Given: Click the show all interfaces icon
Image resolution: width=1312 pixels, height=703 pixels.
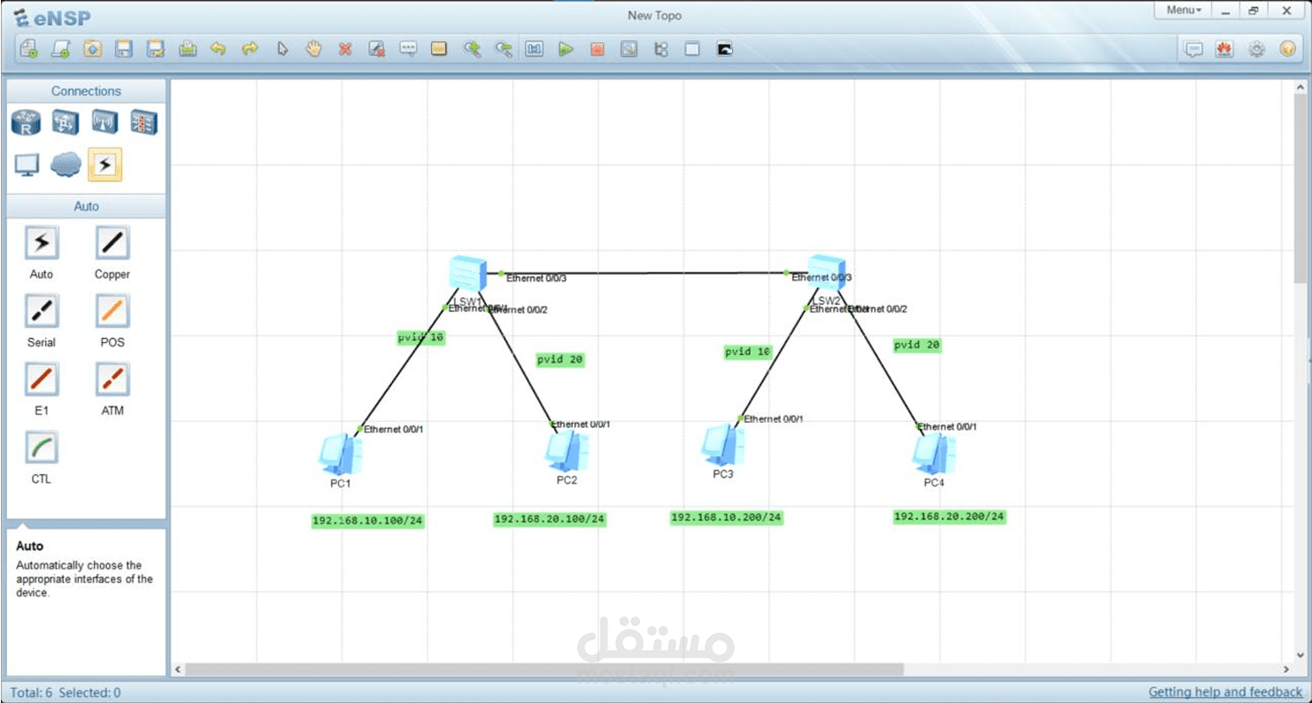Looking at the screenshot, I should tap(660, 50).
